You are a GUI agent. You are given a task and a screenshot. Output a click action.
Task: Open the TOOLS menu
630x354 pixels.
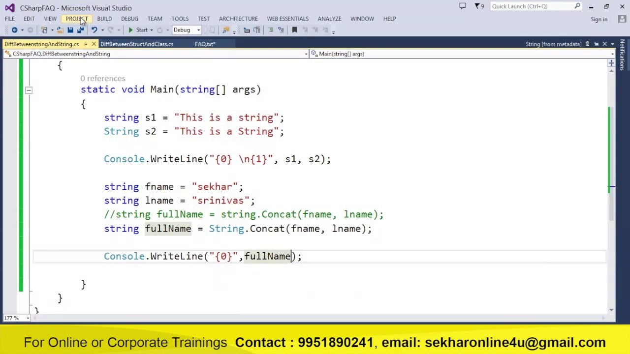[180, 19]
